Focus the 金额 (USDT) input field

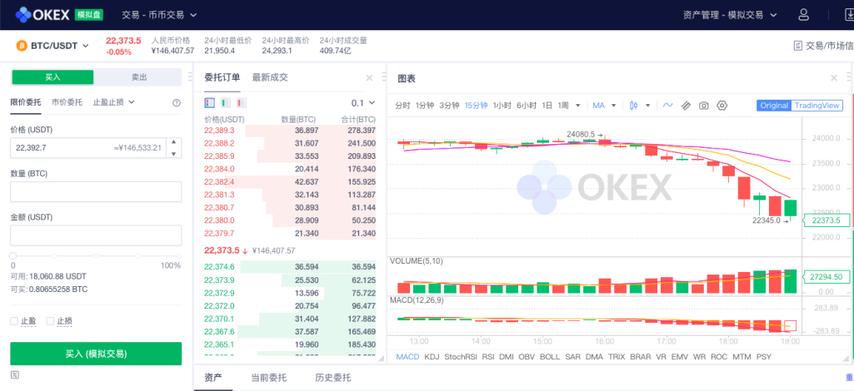tap(96, 235)
